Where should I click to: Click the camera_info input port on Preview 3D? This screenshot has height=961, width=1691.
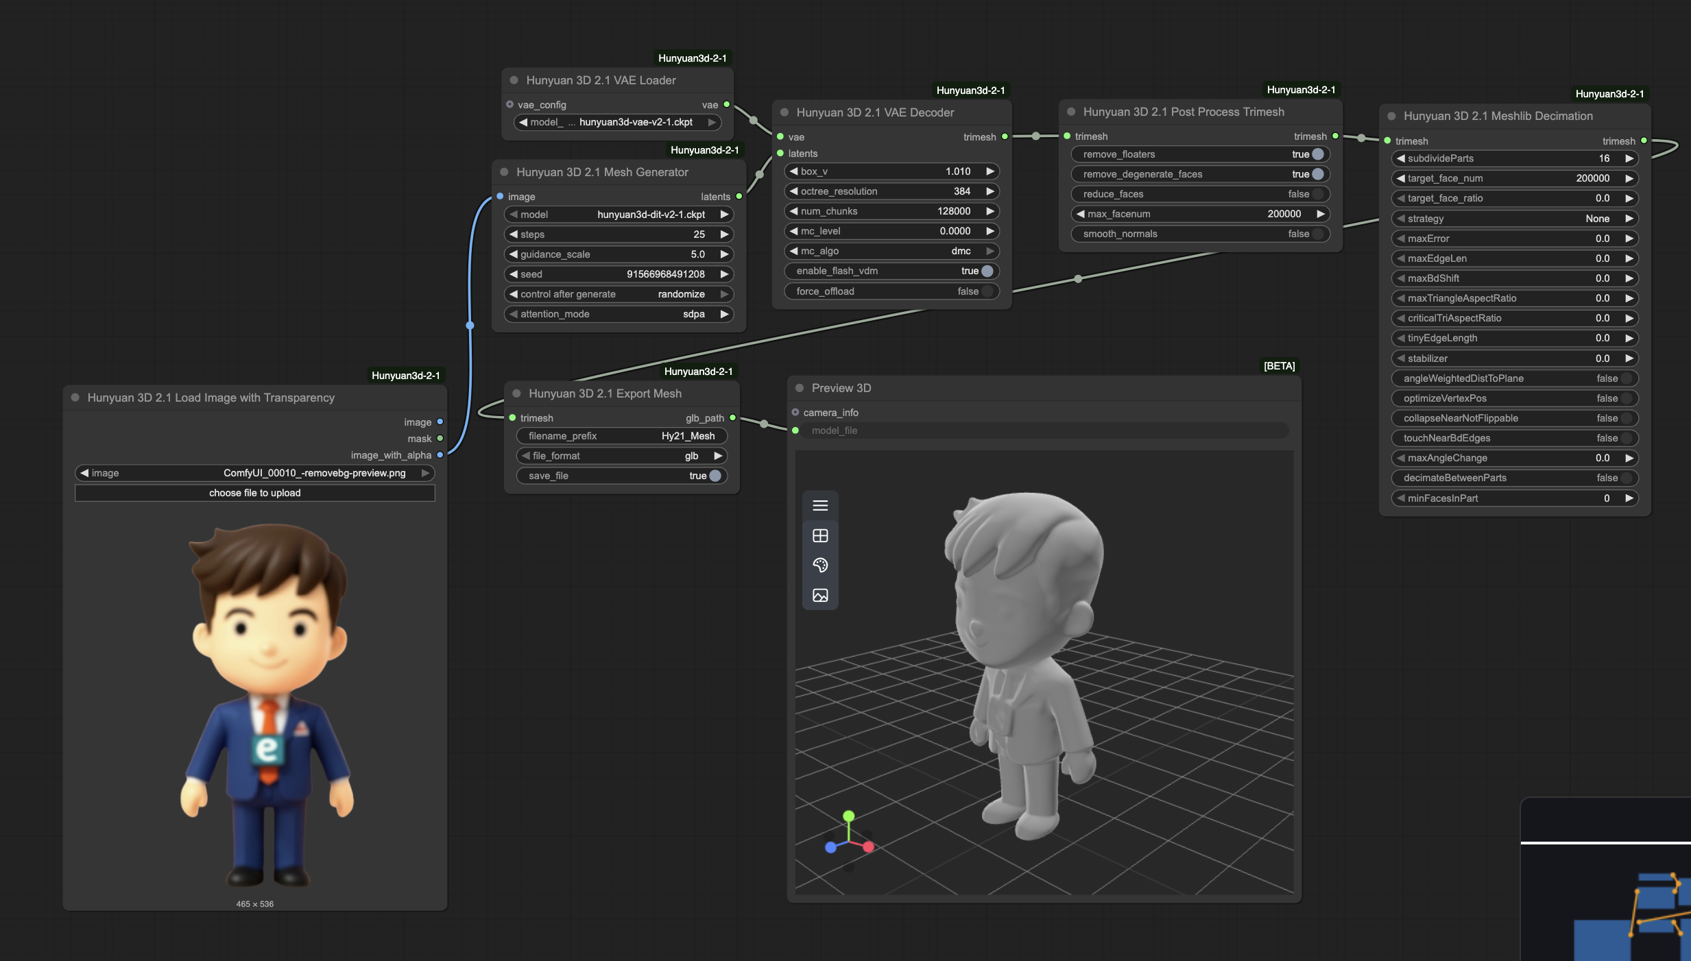point(795,413)
